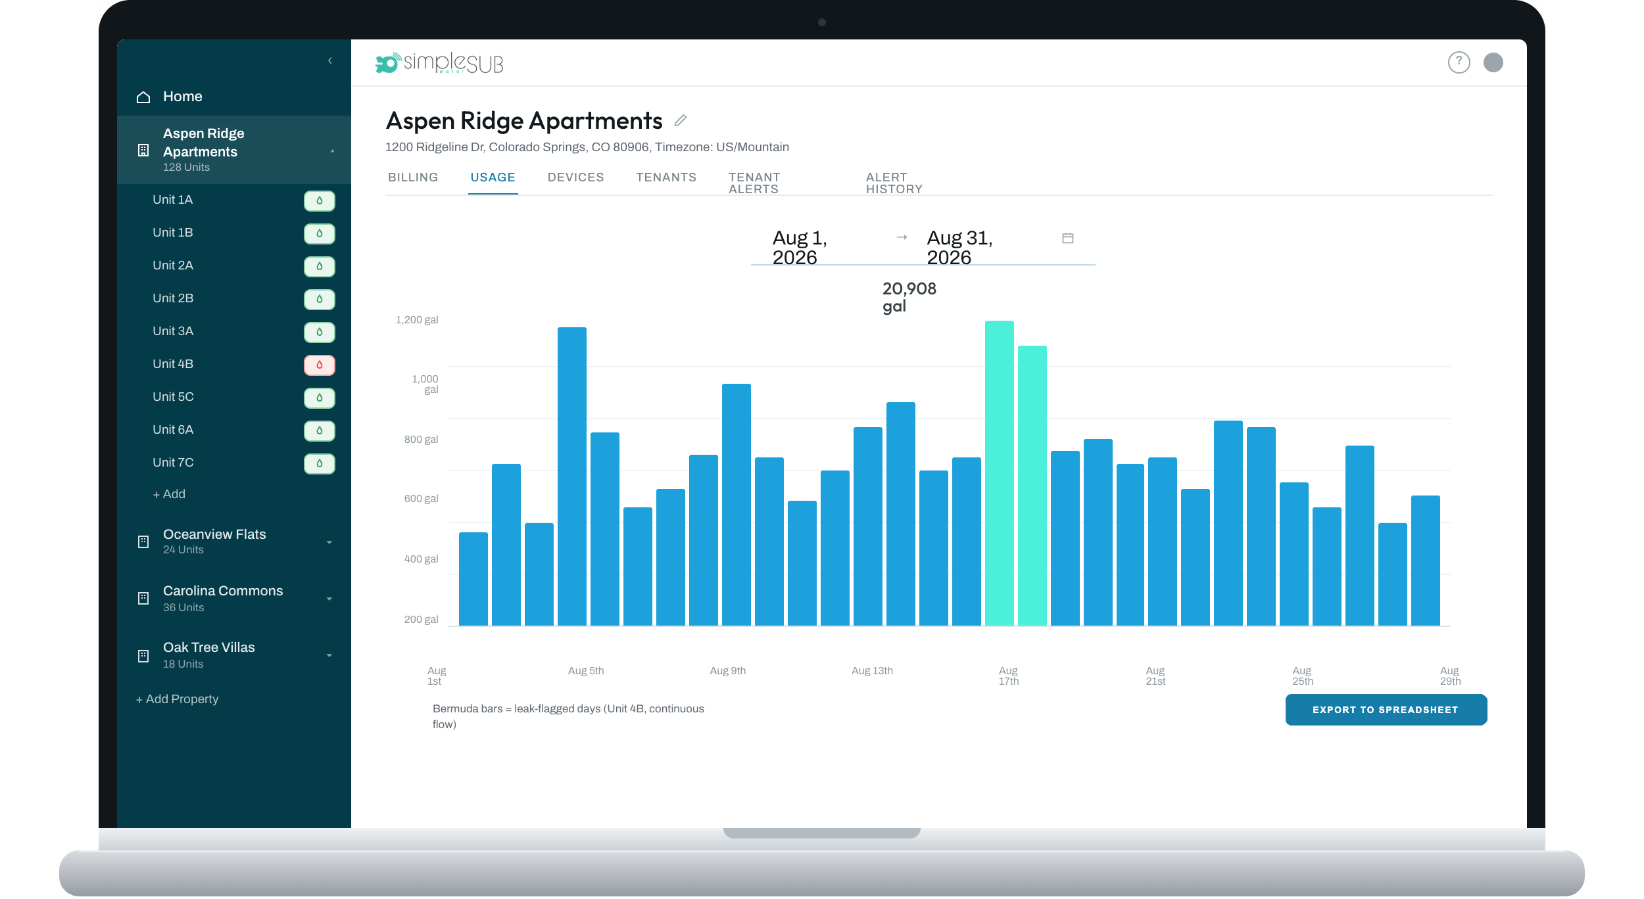Click the Aug 31, 2026 end date field
This screenshot has width=1644, height=899.
click(959, 248)
